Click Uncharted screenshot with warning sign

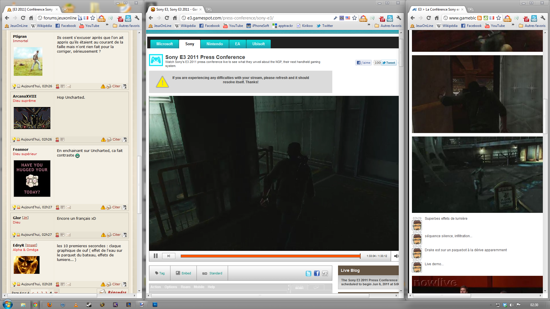[x=477, y=175]
